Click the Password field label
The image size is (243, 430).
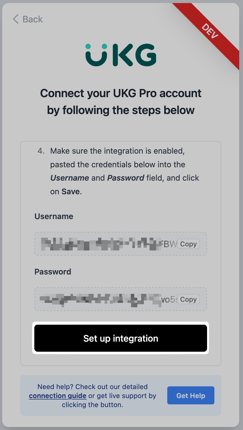tap(53, 272)
